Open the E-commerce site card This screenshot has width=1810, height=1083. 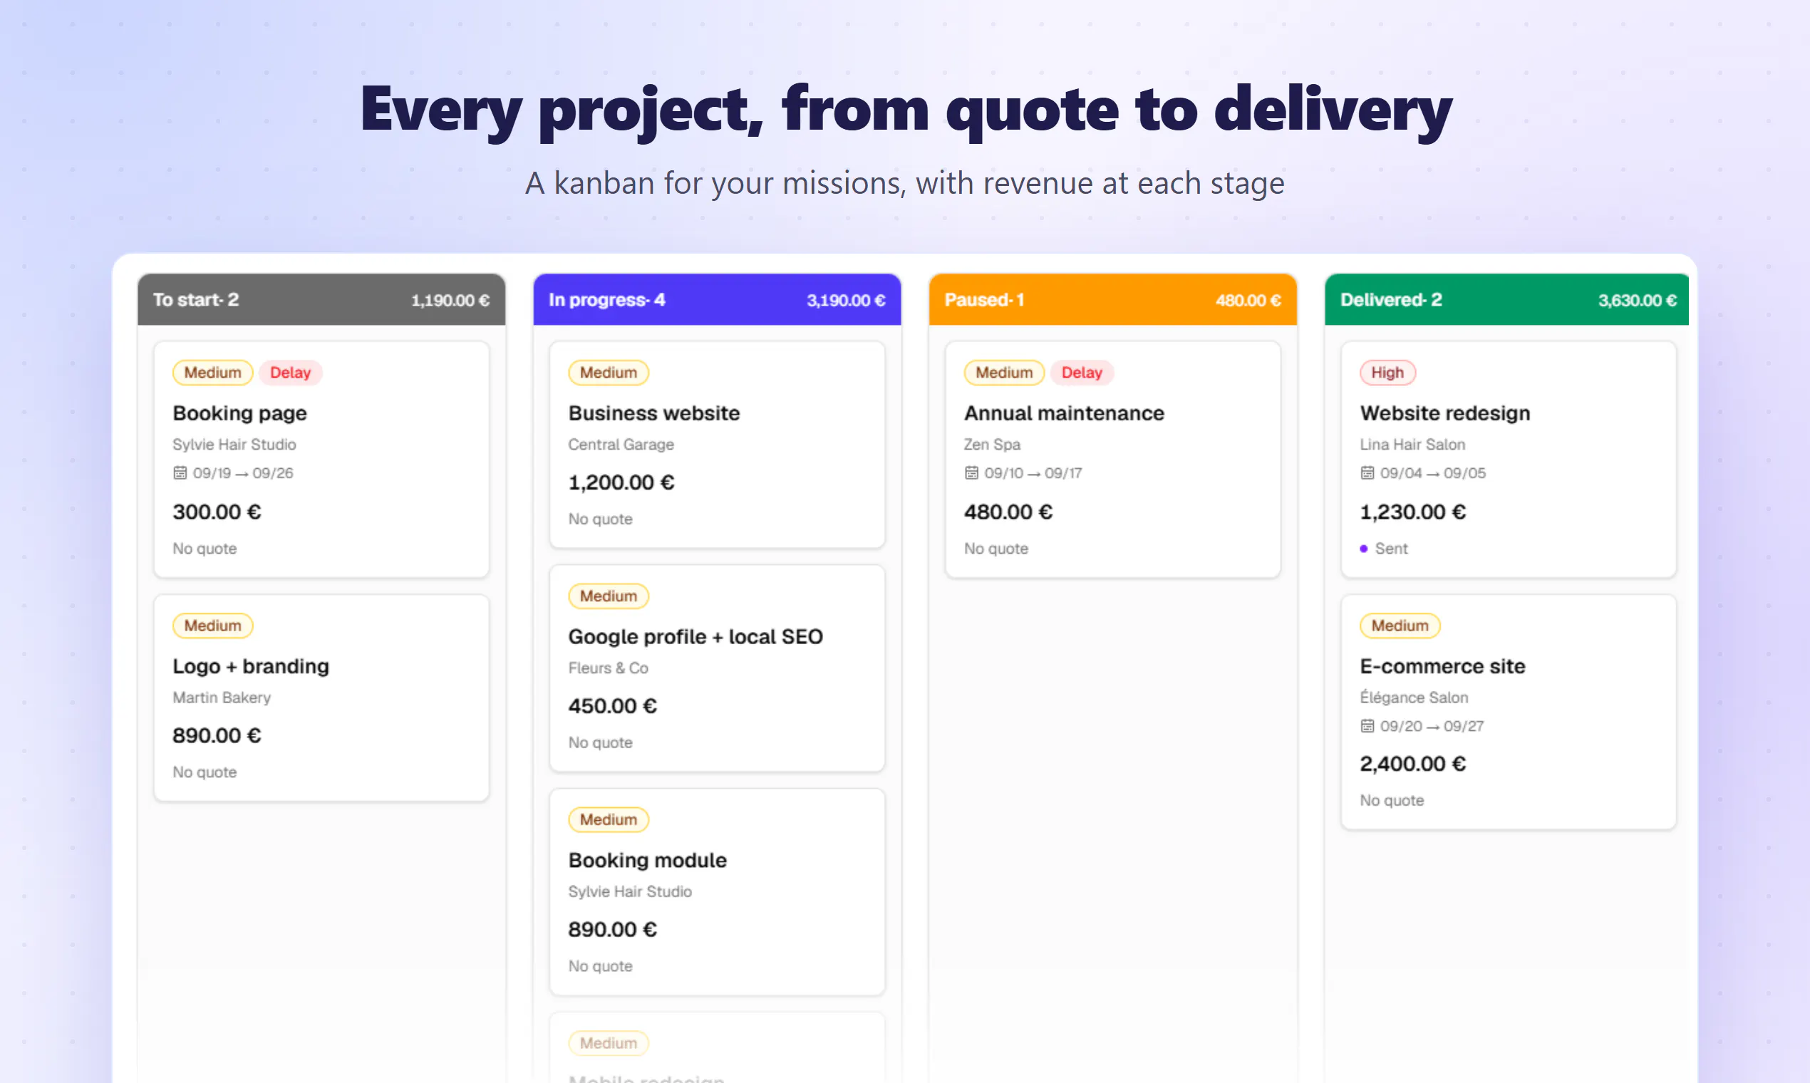tap(1508, 712)
